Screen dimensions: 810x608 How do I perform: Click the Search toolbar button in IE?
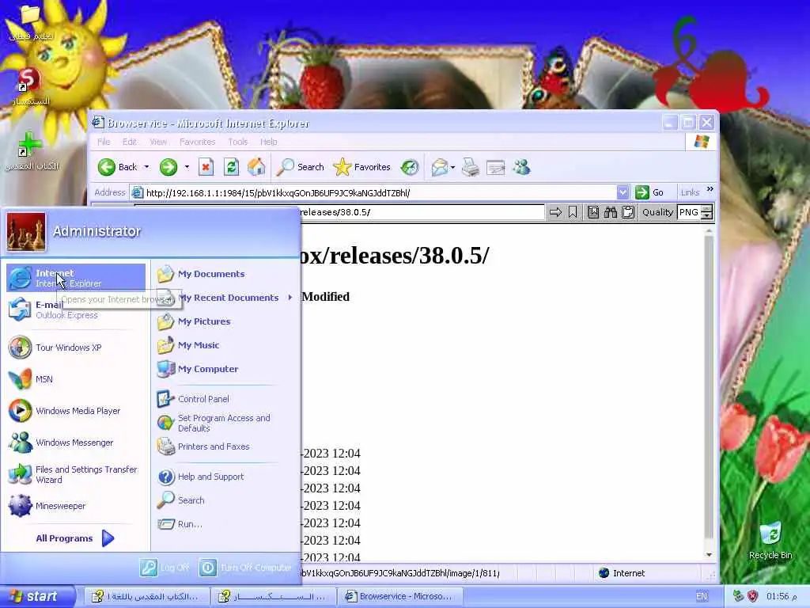pyautogui.click(x=300, y=167)
